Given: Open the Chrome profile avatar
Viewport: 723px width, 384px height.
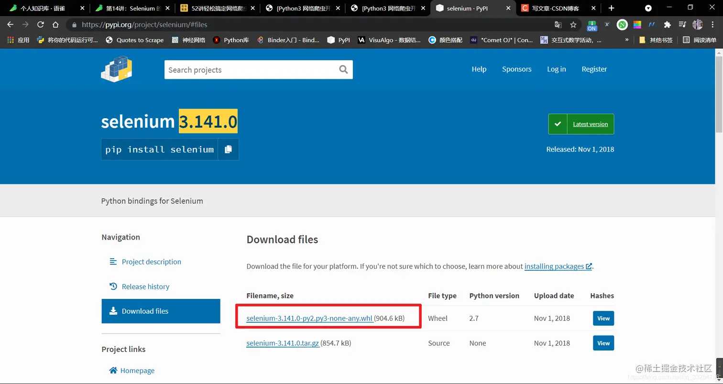Looking at the screenshot, I should pyautogui.click(x=698, y=25).
